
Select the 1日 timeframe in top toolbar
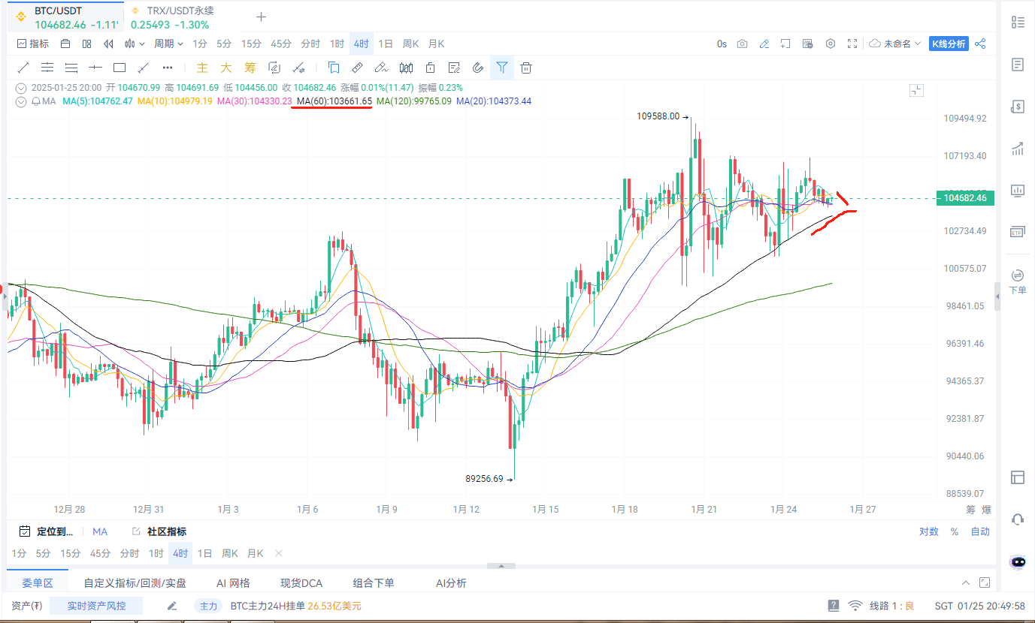tap(385, 44)
